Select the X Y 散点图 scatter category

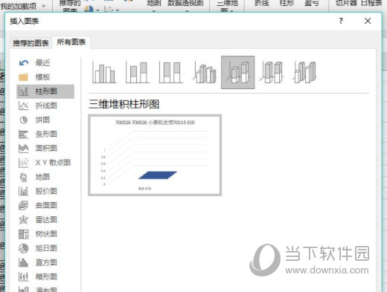coord(45,163)
